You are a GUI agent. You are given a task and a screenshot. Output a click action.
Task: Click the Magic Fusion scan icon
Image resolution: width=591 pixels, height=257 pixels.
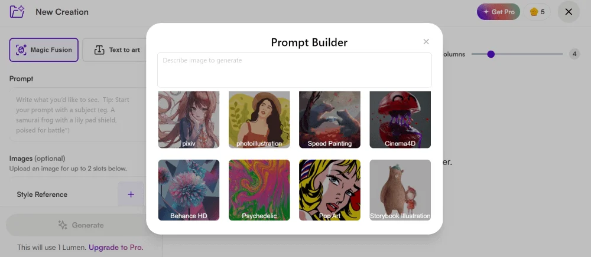21,50
